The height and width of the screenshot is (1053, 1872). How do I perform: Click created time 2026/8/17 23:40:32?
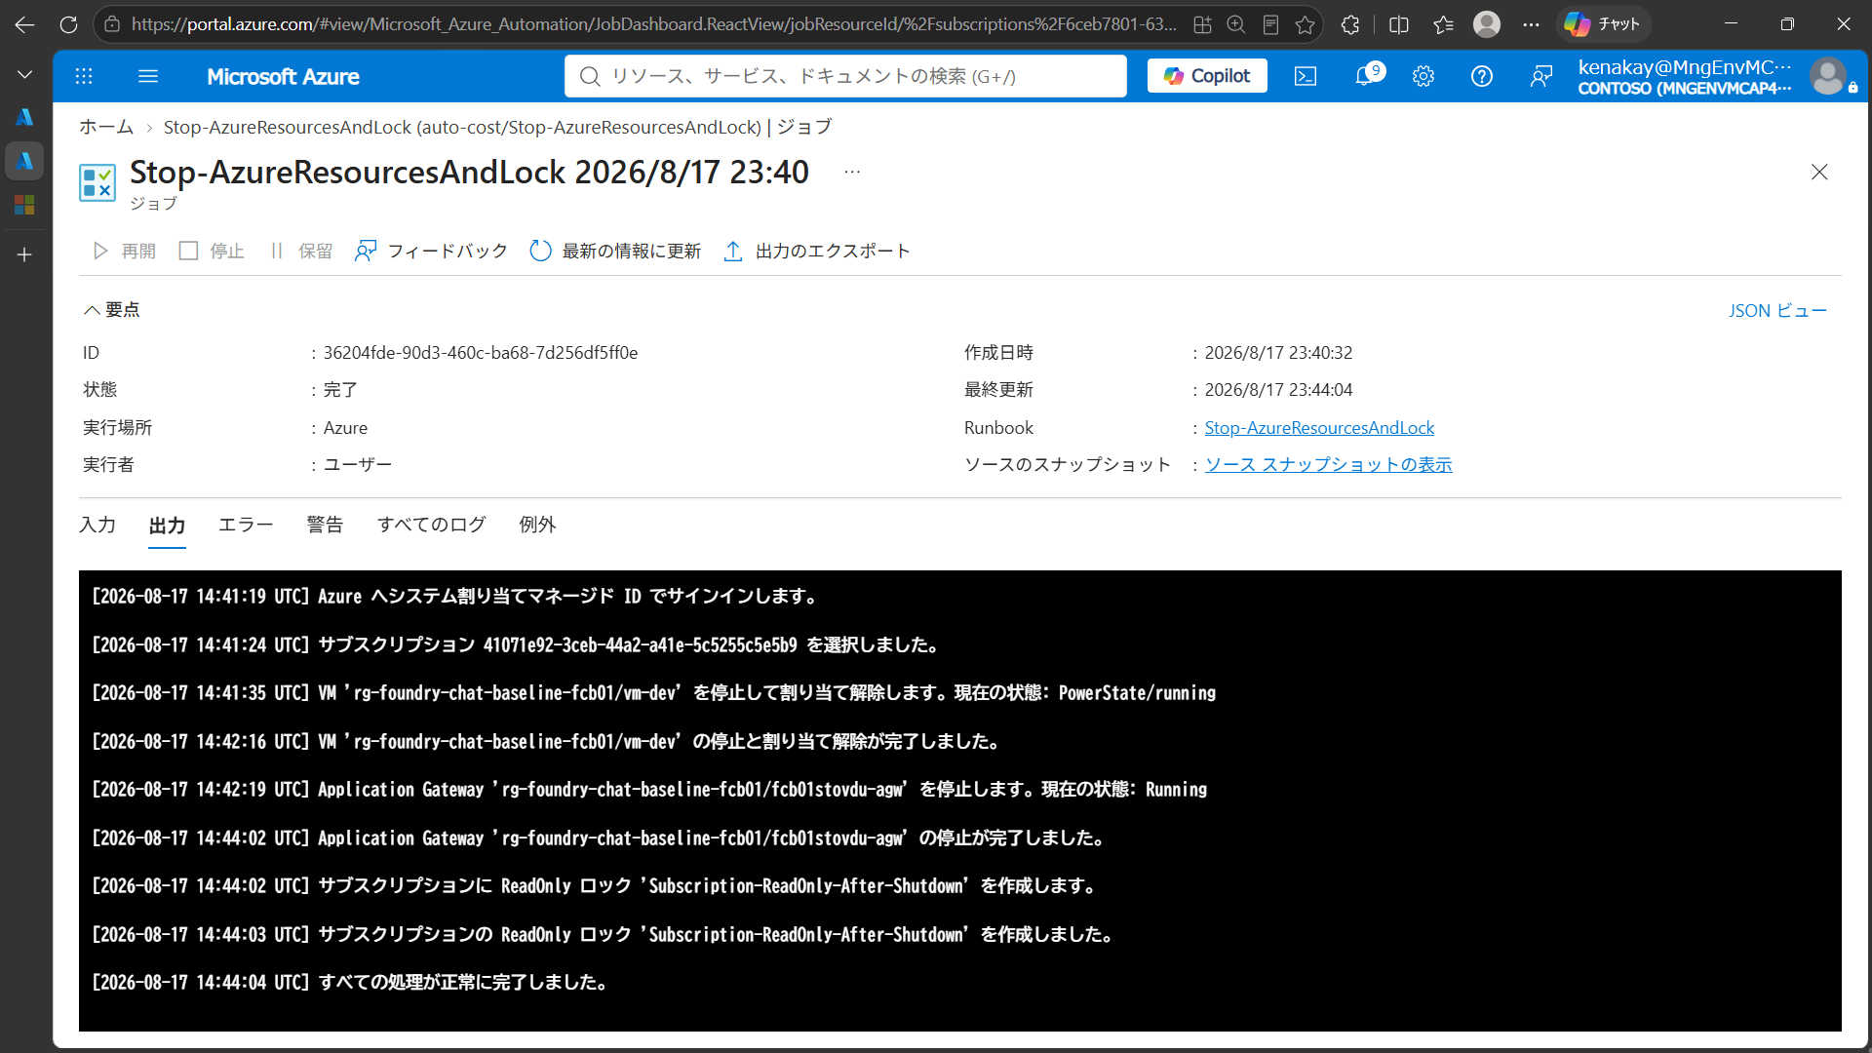(1278, 353)
